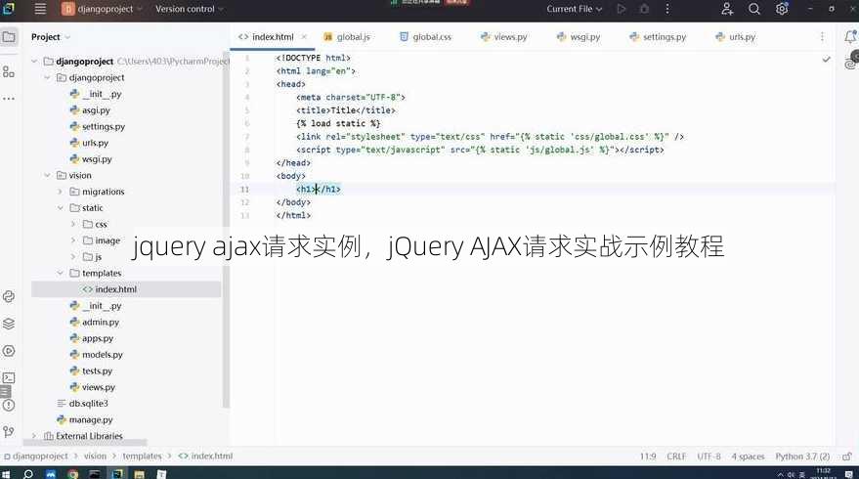Show more tool windows ellipsis

pyautogui.click(x=9, y=99)
